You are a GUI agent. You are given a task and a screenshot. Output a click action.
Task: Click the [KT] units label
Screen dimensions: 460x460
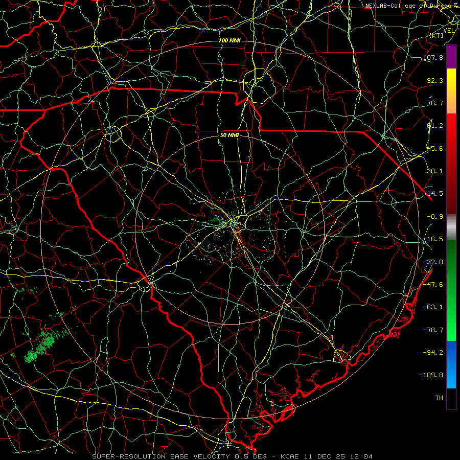pos(436,35)
